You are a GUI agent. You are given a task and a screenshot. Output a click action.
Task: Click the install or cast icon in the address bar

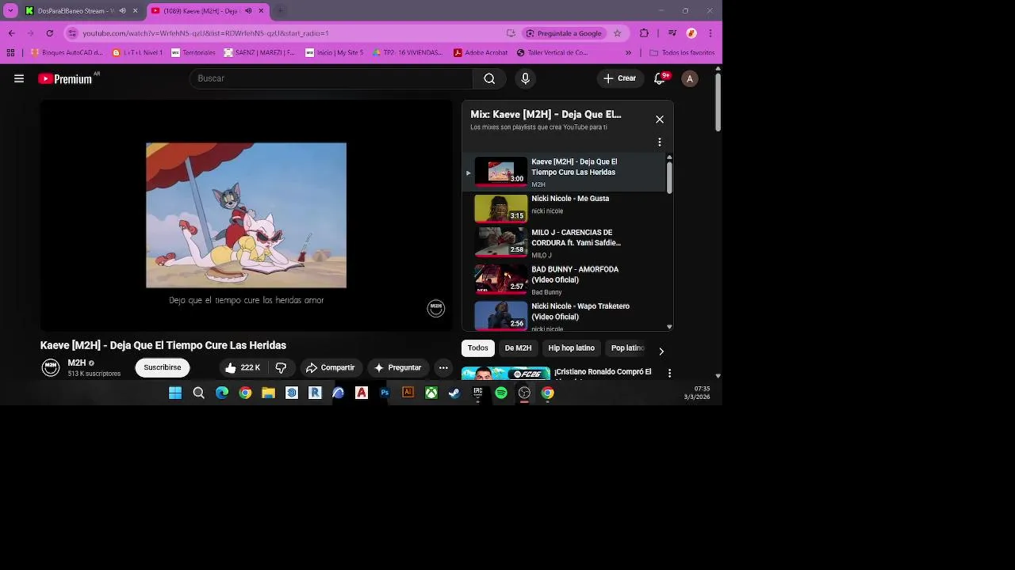click(511, 33)
